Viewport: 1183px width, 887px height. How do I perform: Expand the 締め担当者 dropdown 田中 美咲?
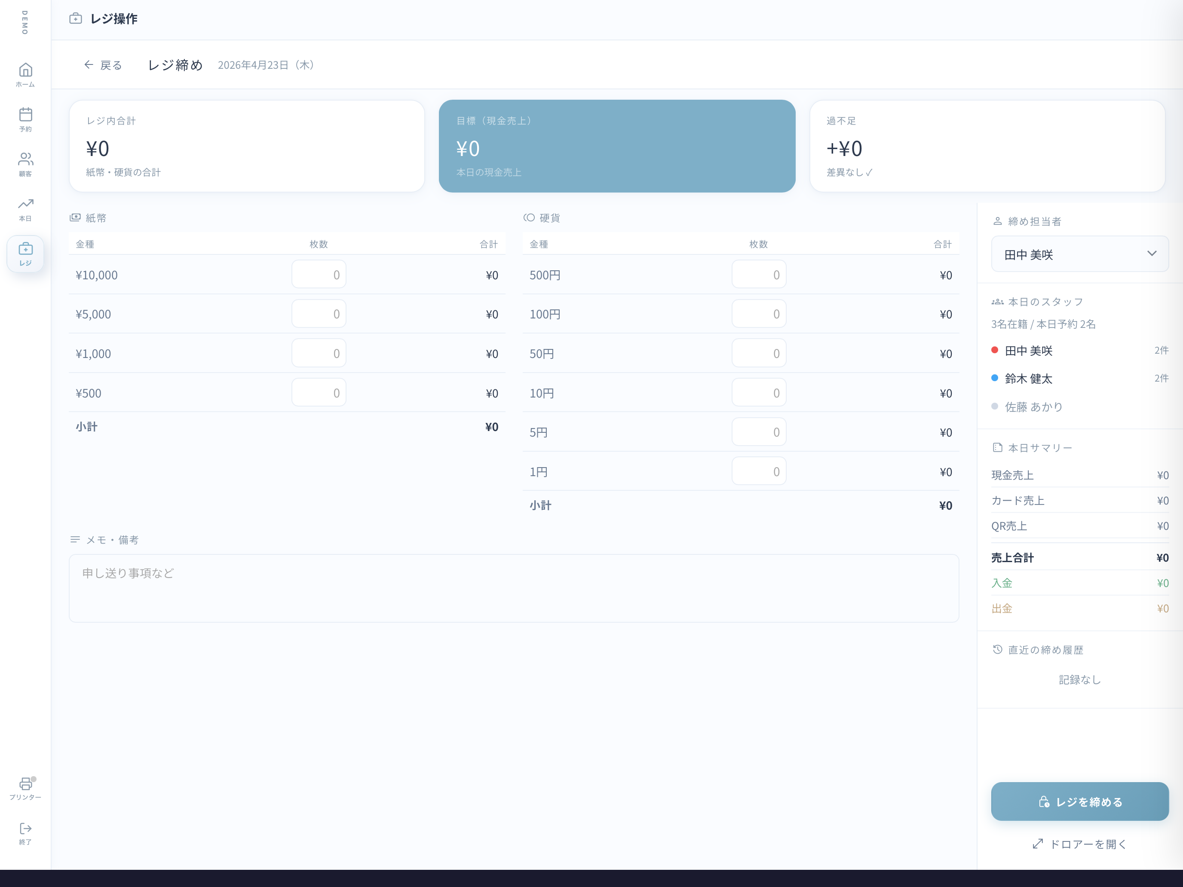click(x=1080, y=254)
